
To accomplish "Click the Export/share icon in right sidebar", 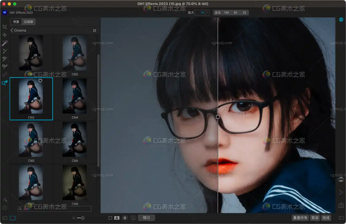I will (341, 205).
